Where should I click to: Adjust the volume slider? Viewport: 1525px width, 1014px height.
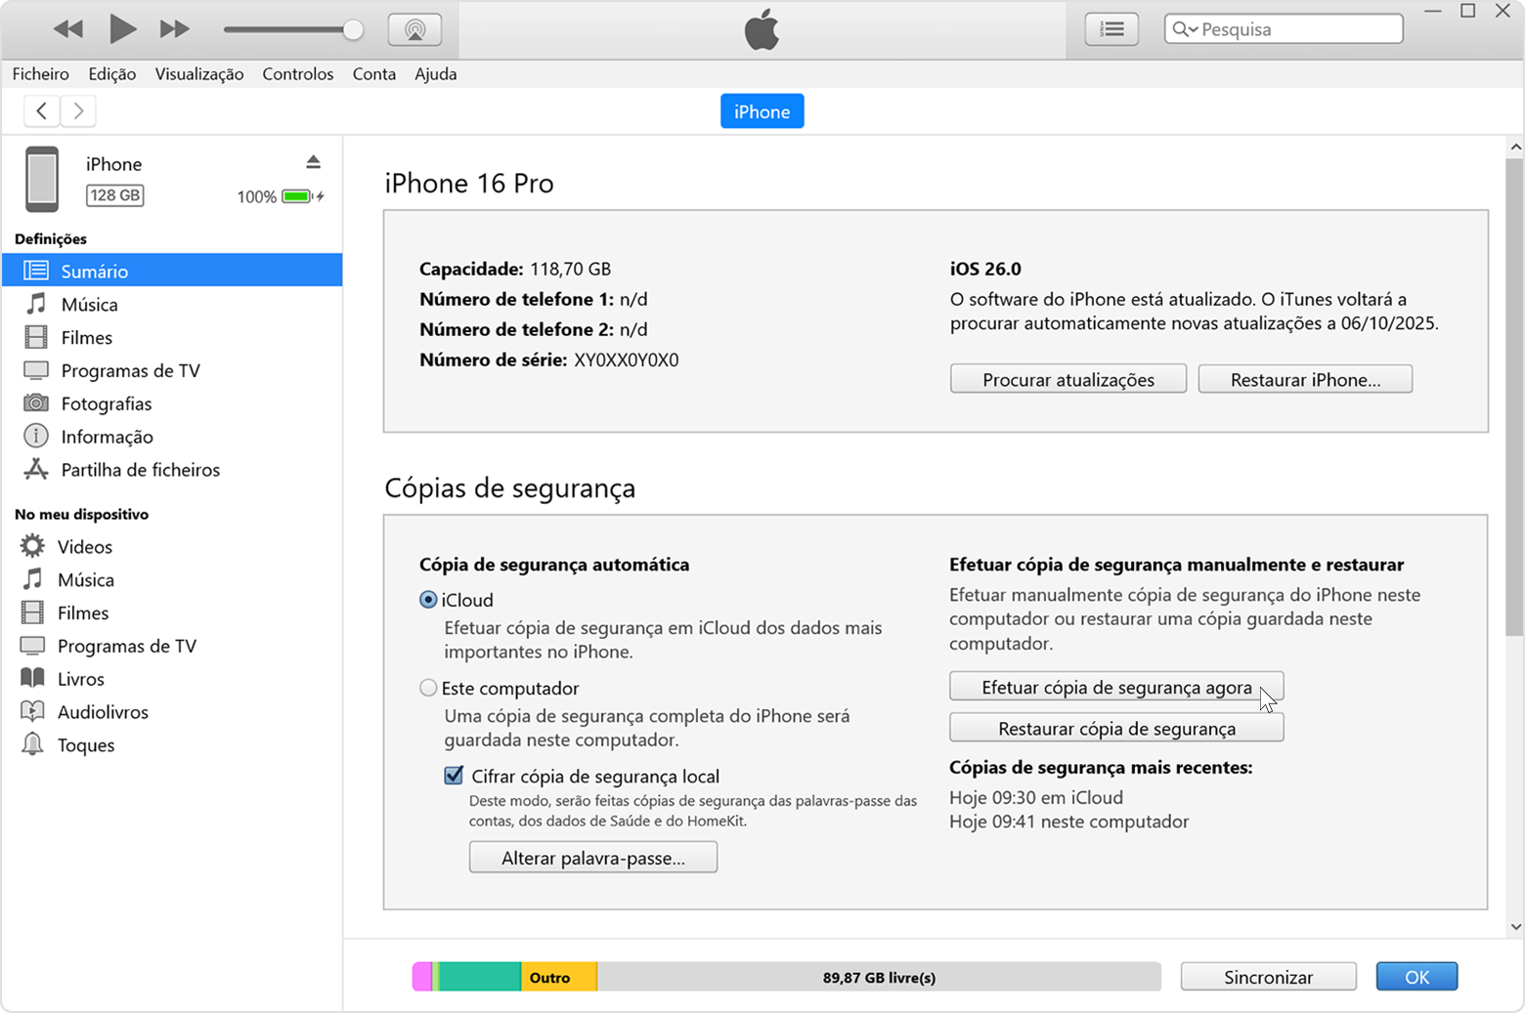[352, 29]
